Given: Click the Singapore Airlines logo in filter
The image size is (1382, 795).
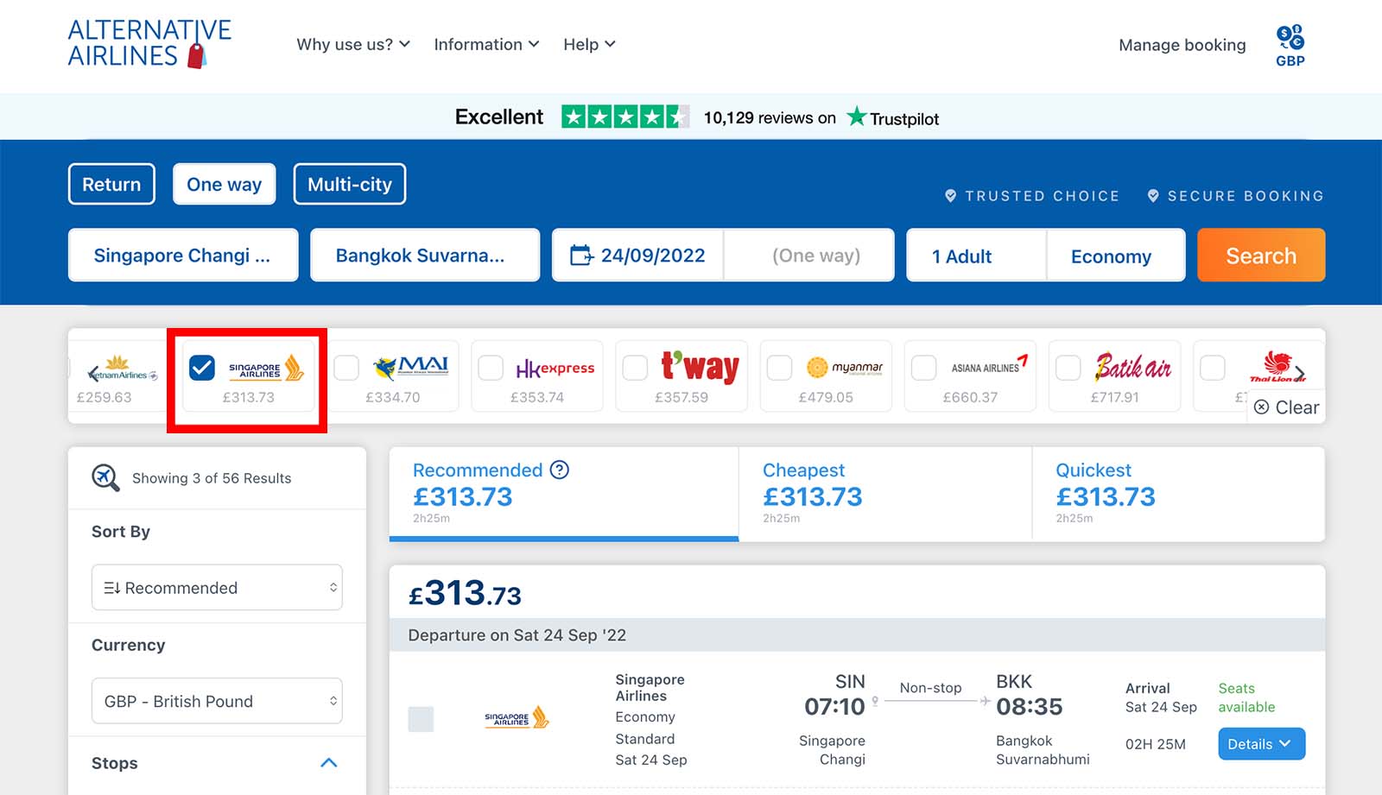Looking at the screenshot, I should tap(266, 369).
